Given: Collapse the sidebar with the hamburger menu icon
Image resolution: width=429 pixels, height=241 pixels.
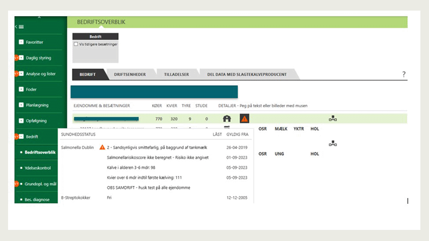Looking at the screenshot, I should 20,26.
